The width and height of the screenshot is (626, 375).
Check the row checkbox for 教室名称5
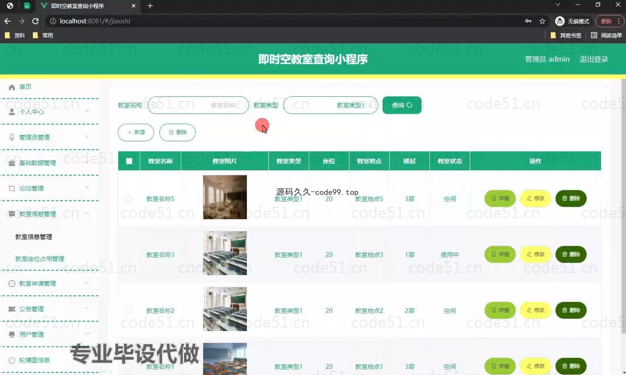128,199
